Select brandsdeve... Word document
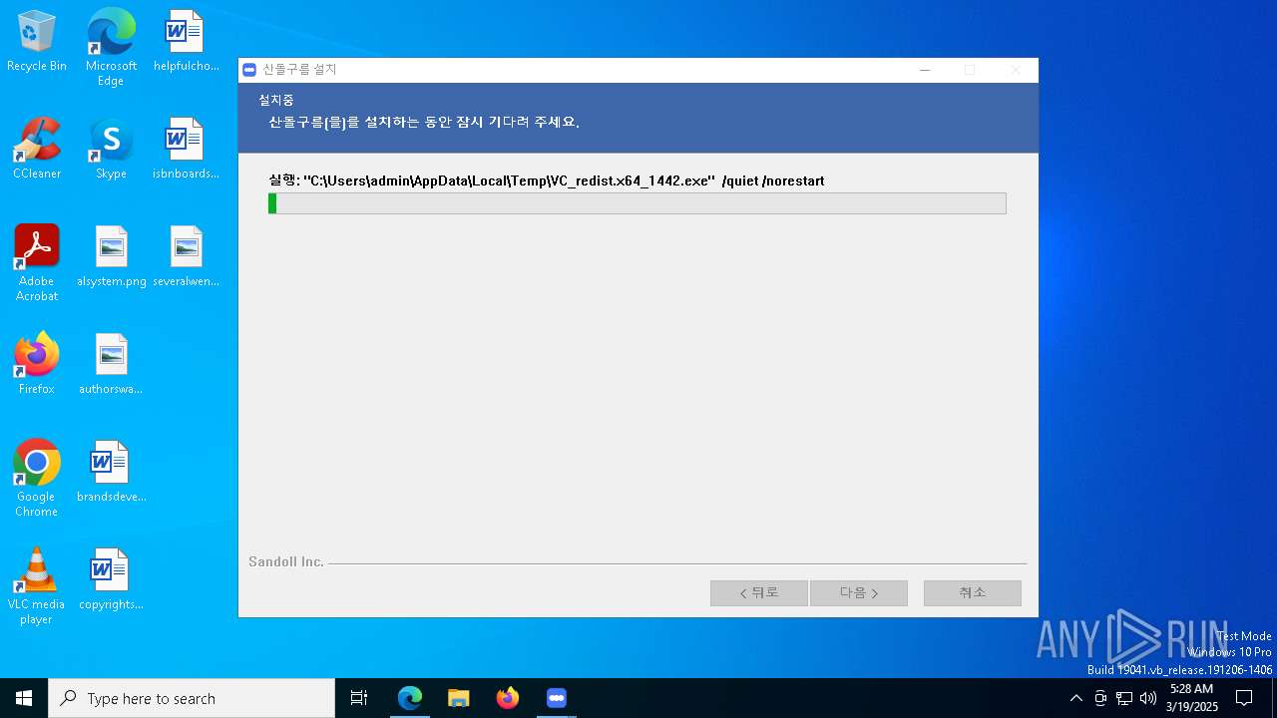The height and width of the screenshot is (718, 1277). (x=111, y=472)
